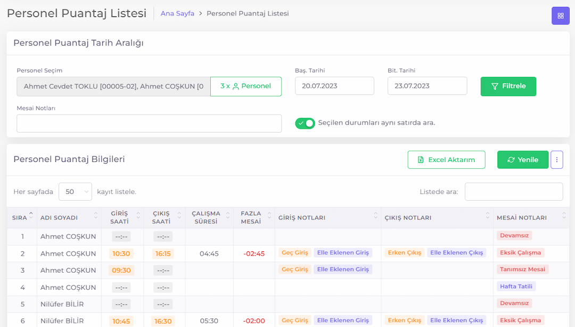
Task: Sort by GİRİŞ SAATİ column arrows
Action: tap(138, 216)
